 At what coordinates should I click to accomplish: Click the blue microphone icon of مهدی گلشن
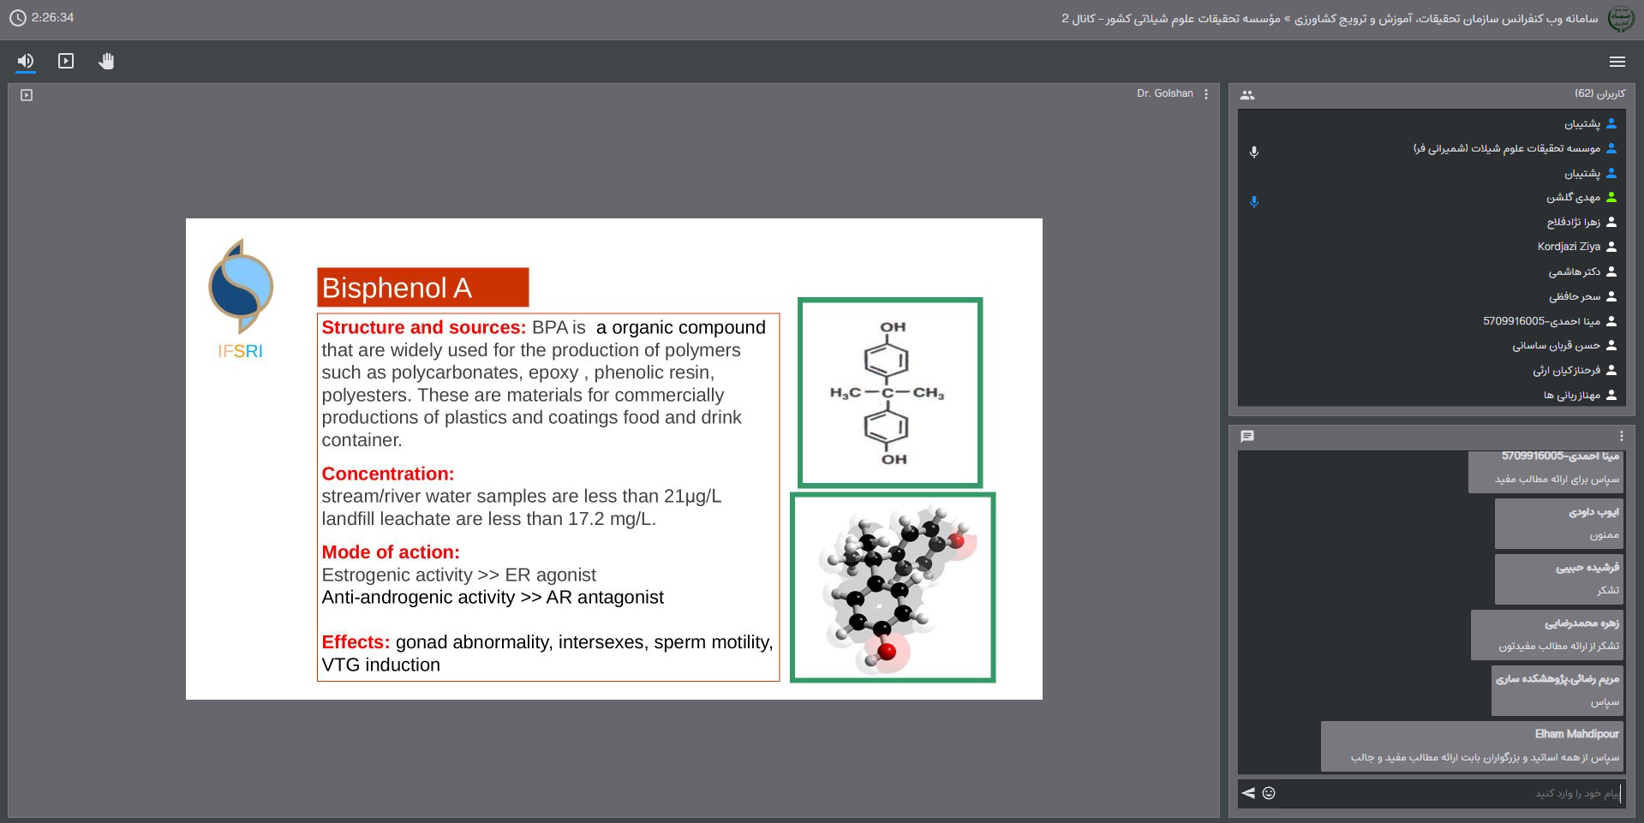[x=1254, y=202]
